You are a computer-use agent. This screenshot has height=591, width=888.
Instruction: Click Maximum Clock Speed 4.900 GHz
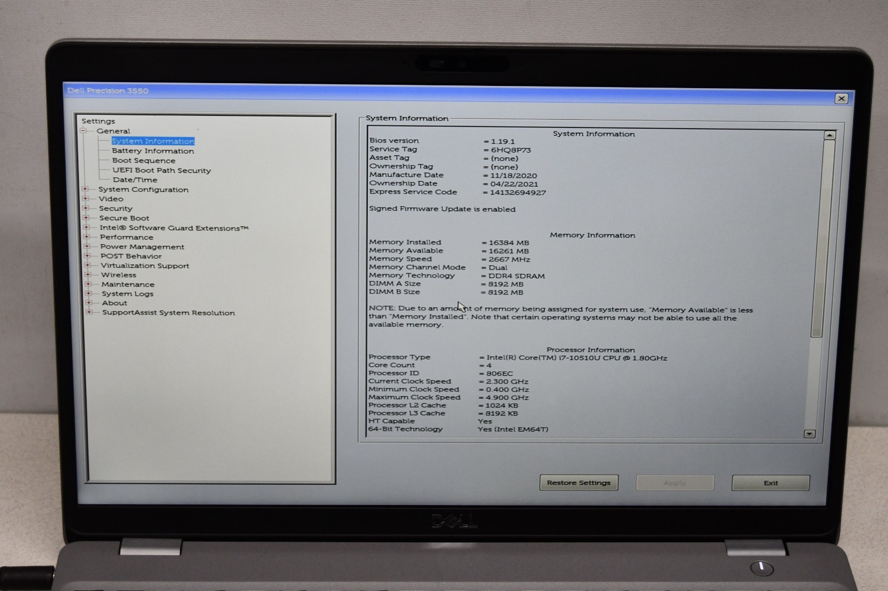pos(507,398)
